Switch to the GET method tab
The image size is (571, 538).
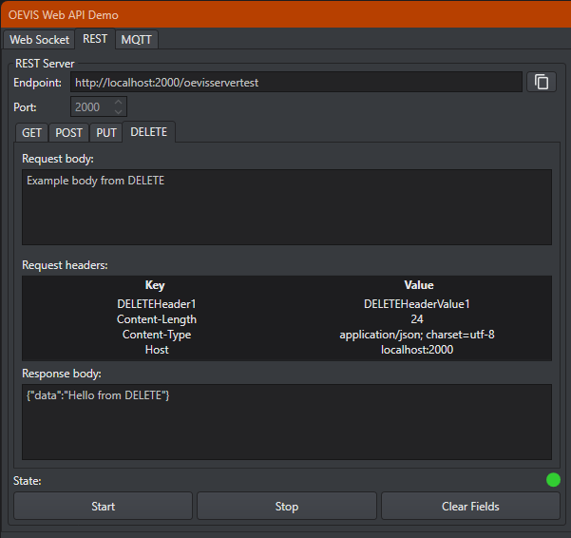pyautogui.click(x=31, y=132)
